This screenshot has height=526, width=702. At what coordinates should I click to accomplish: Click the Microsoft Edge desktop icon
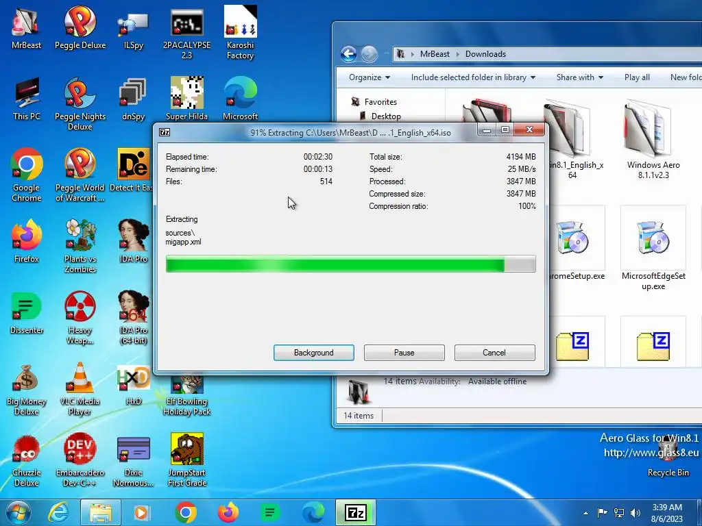pos(241,99)
